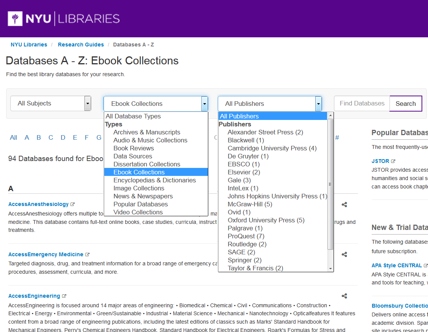The width and height of the screenshot is (428, 332).
Task: Filter by Palgrave (1) publisher
Action: tap(273, 228)
